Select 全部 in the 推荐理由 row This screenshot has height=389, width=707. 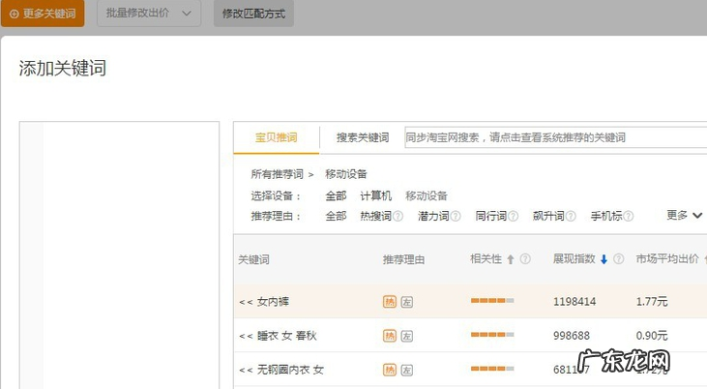[336, 216]
